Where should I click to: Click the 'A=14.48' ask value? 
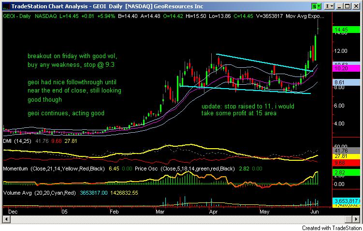tap(150, 16)
